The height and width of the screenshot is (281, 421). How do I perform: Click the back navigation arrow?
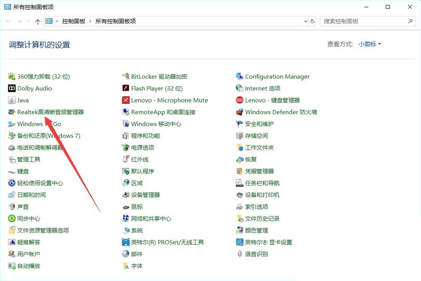(x=7, y=21)
